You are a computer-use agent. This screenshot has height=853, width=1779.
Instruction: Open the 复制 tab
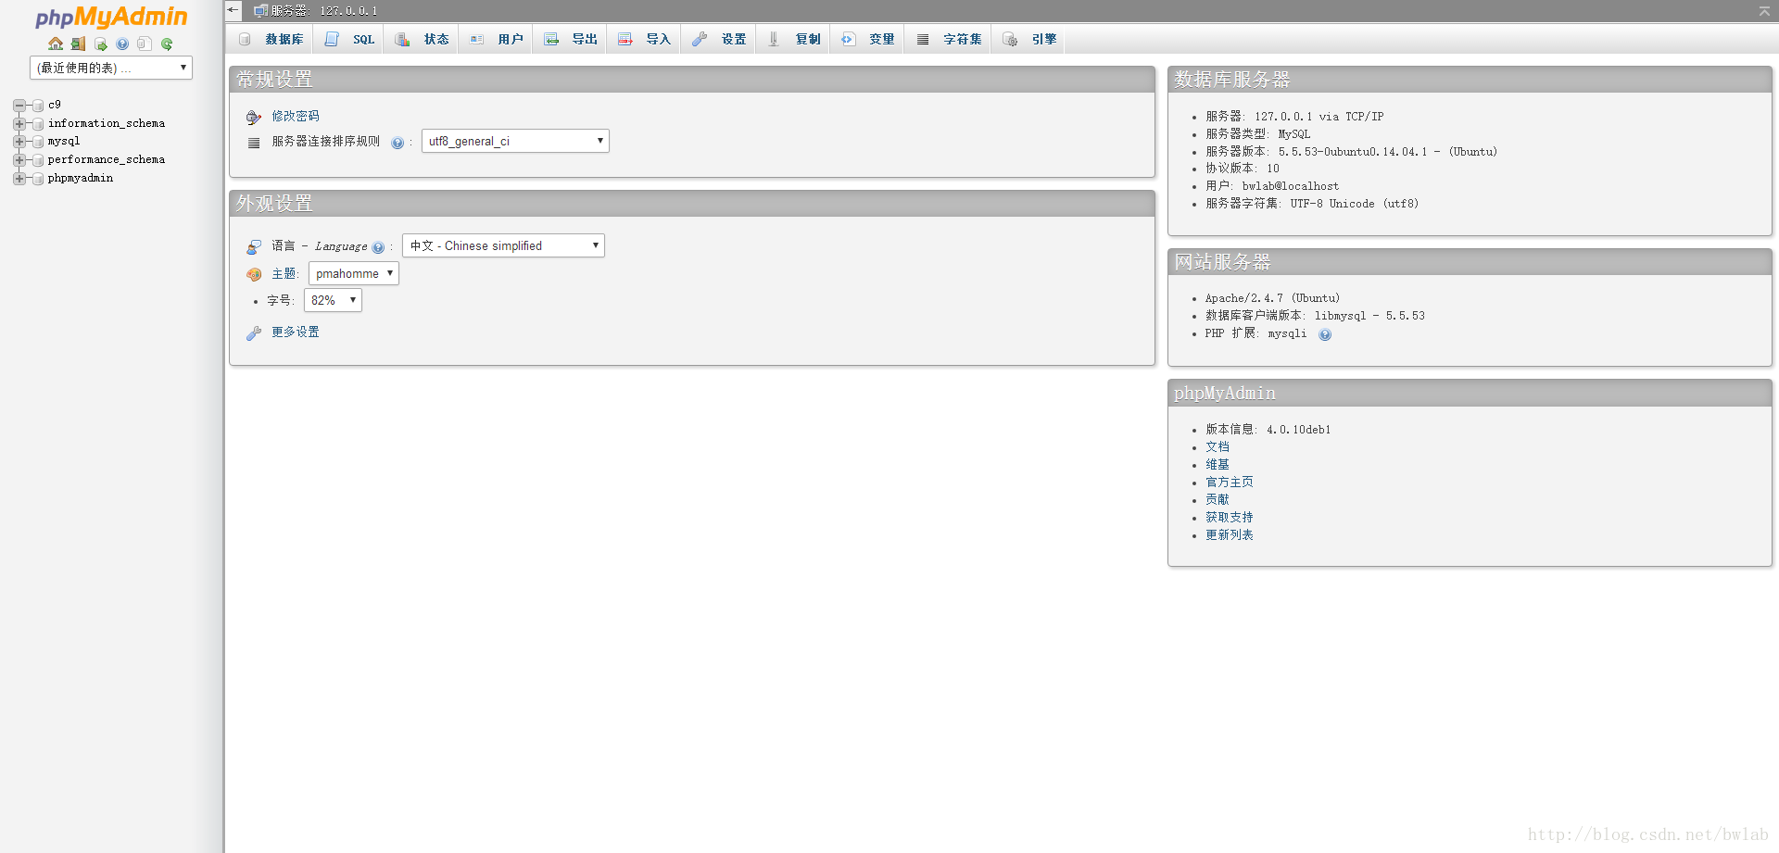coord(794,39)
